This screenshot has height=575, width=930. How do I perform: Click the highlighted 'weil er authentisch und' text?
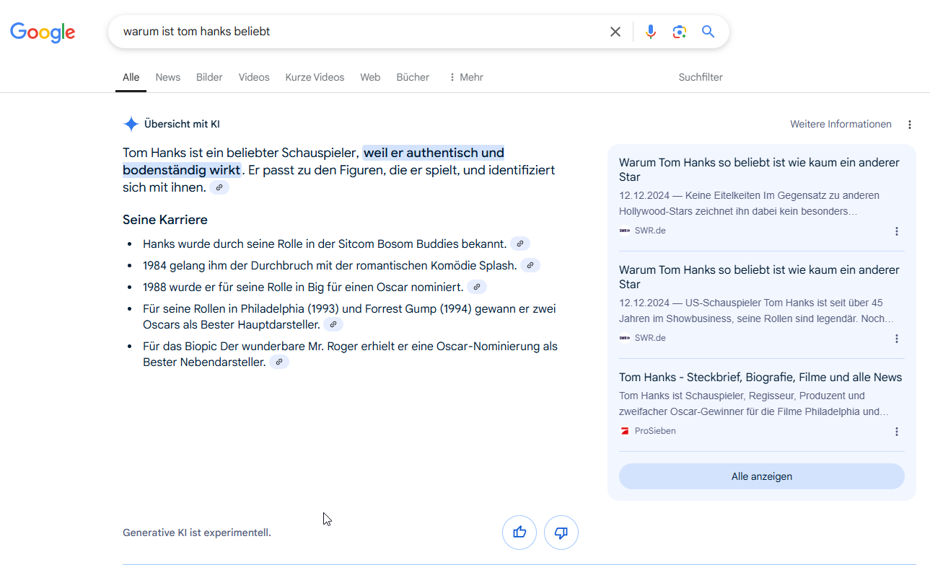[434, 153]
